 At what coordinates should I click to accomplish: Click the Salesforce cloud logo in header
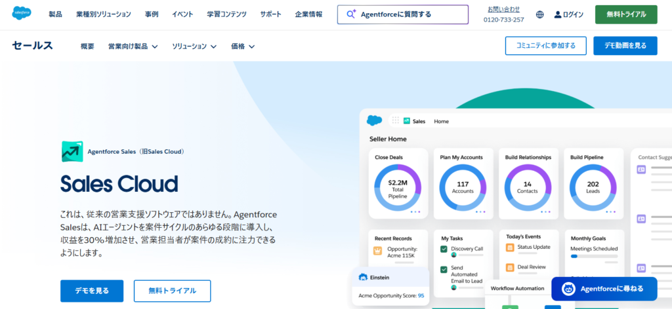pyautogui.click(x=22, y=14)
